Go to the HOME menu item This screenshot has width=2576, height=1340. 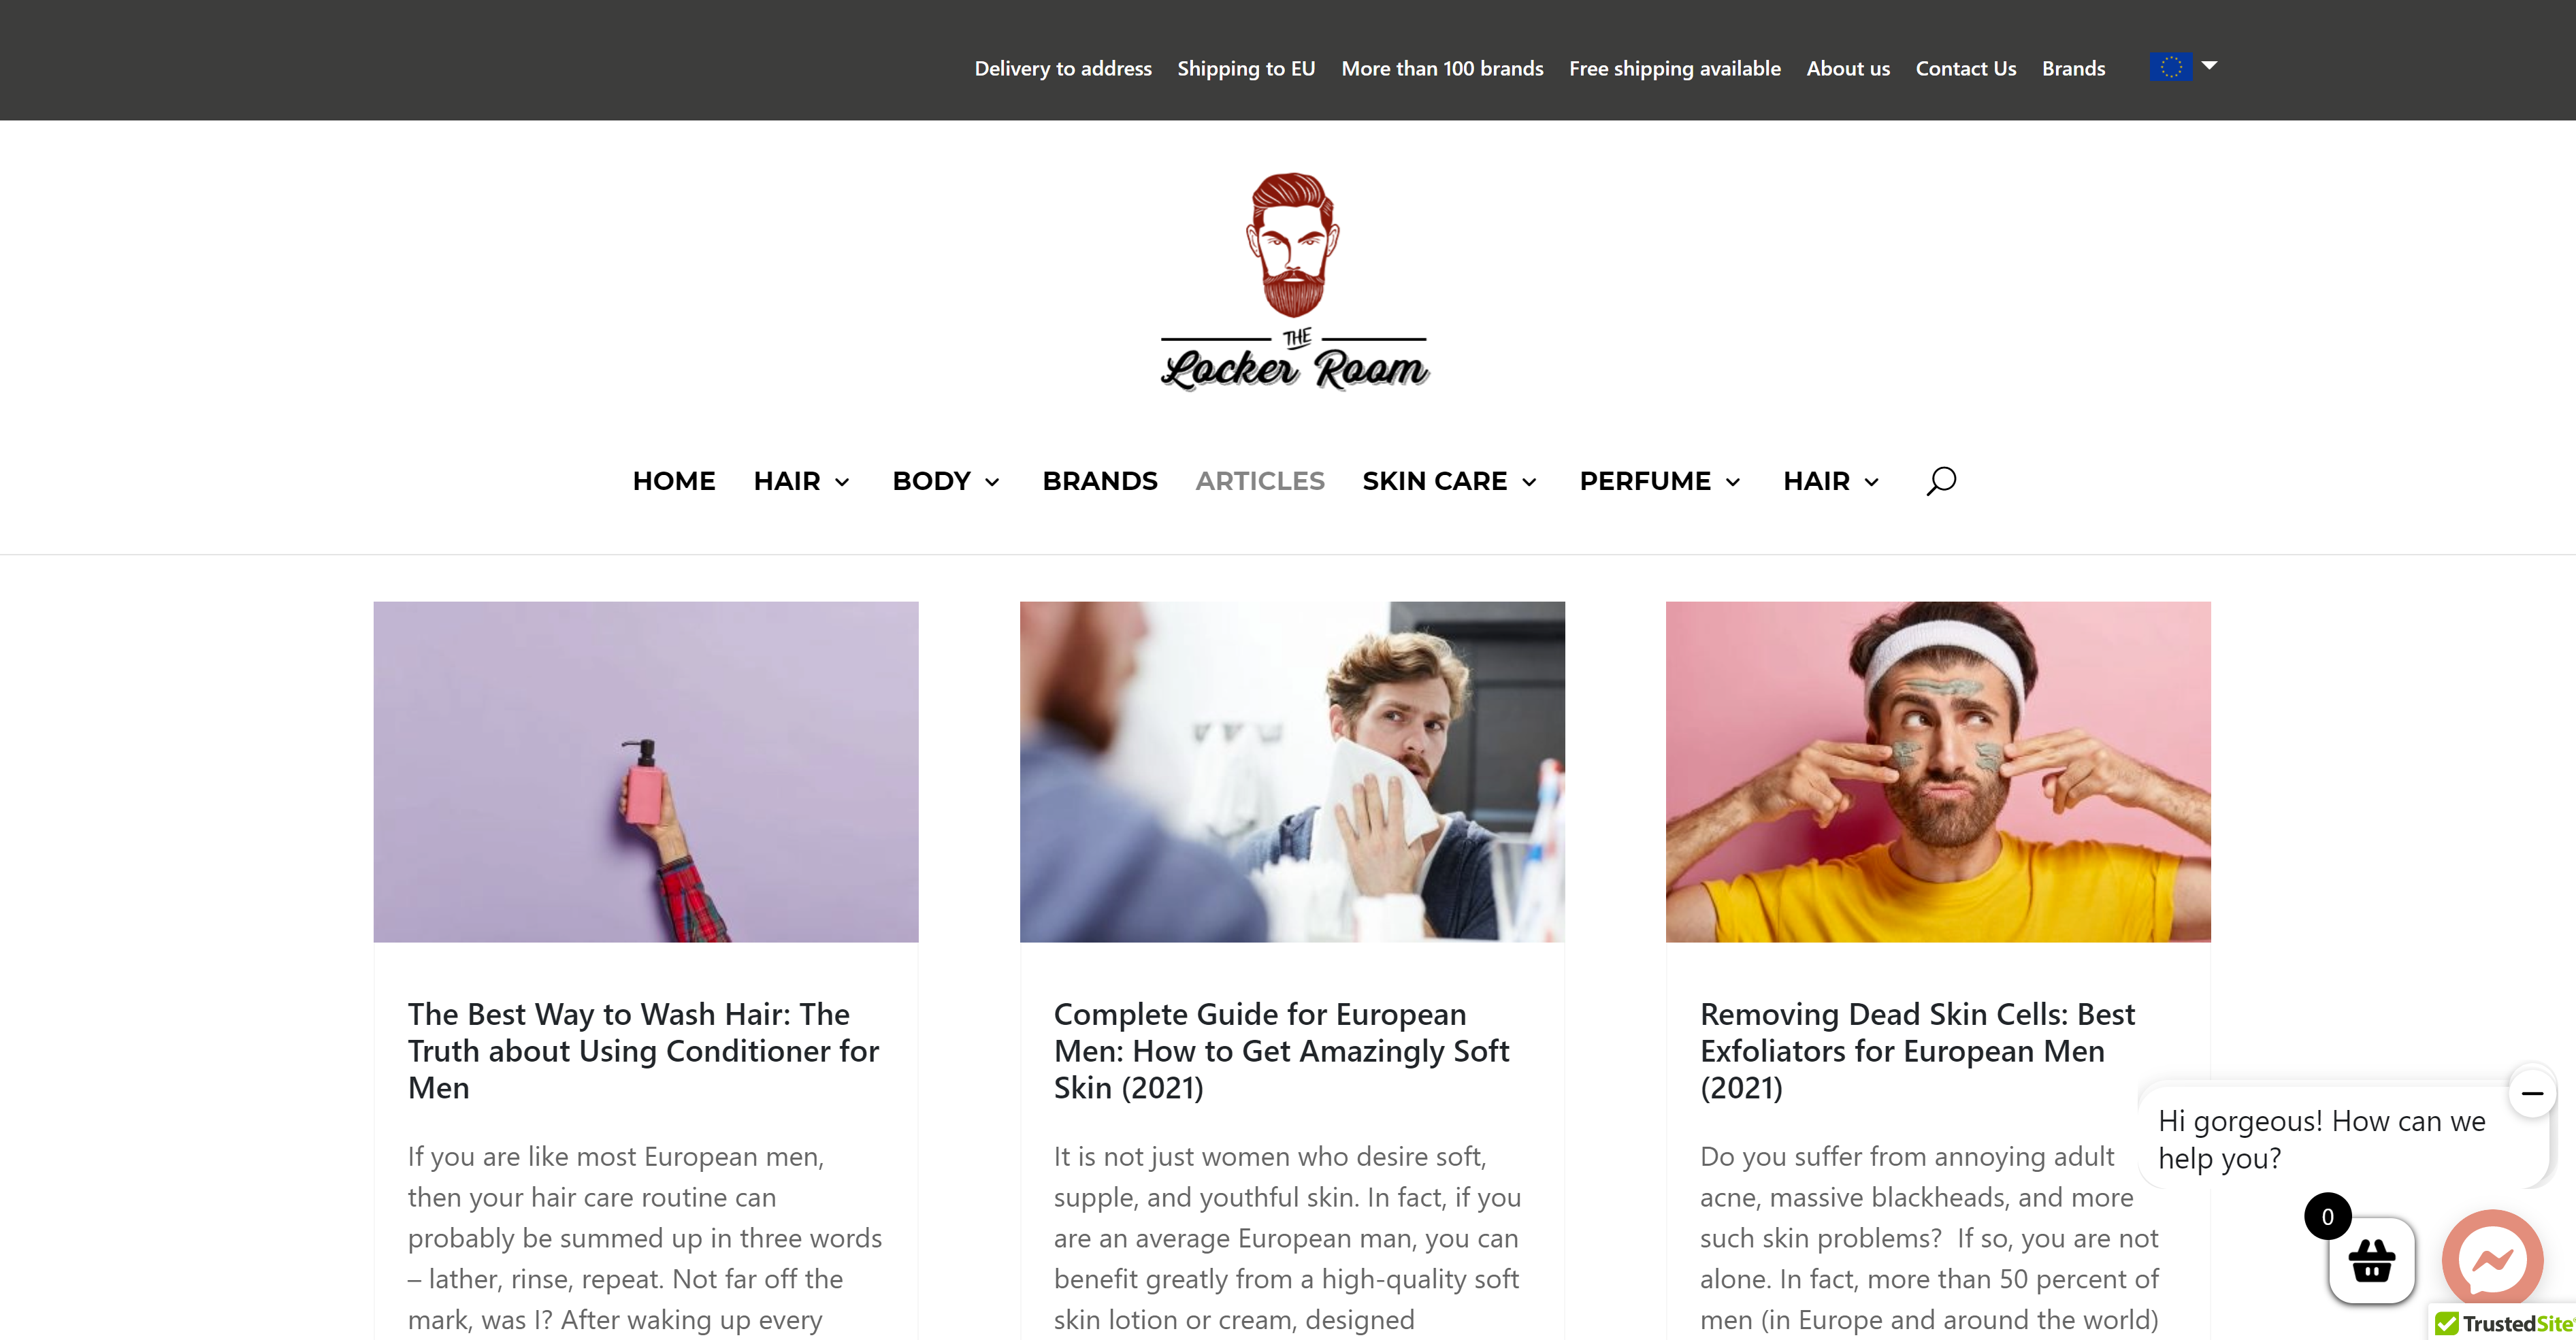click(674, 481)
